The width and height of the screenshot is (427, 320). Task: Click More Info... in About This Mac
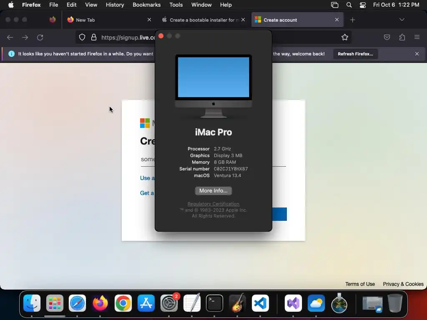(213, 191)
